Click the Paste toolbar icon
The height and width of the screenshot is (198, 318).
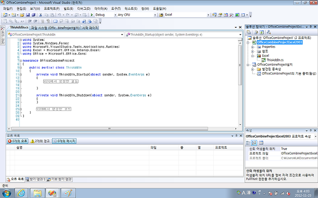coord(52,15)
